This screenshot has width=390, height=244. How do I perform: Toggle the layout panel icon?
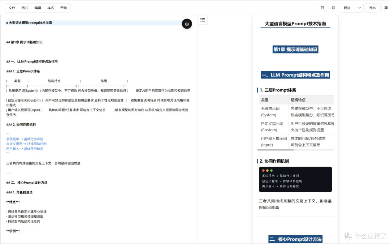(322, 8)
